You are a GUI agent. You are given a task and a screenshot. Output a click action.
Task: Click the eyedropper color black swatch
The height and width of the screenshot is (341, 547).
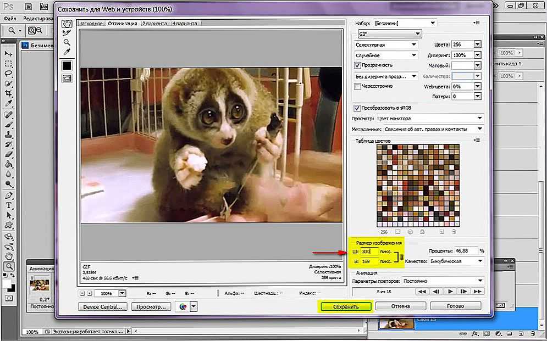pyautogui.click(x=67, y=65)
